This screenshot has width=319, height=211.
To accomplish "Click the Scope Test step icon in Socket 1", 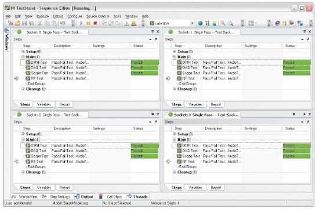I will coord(179,73).
